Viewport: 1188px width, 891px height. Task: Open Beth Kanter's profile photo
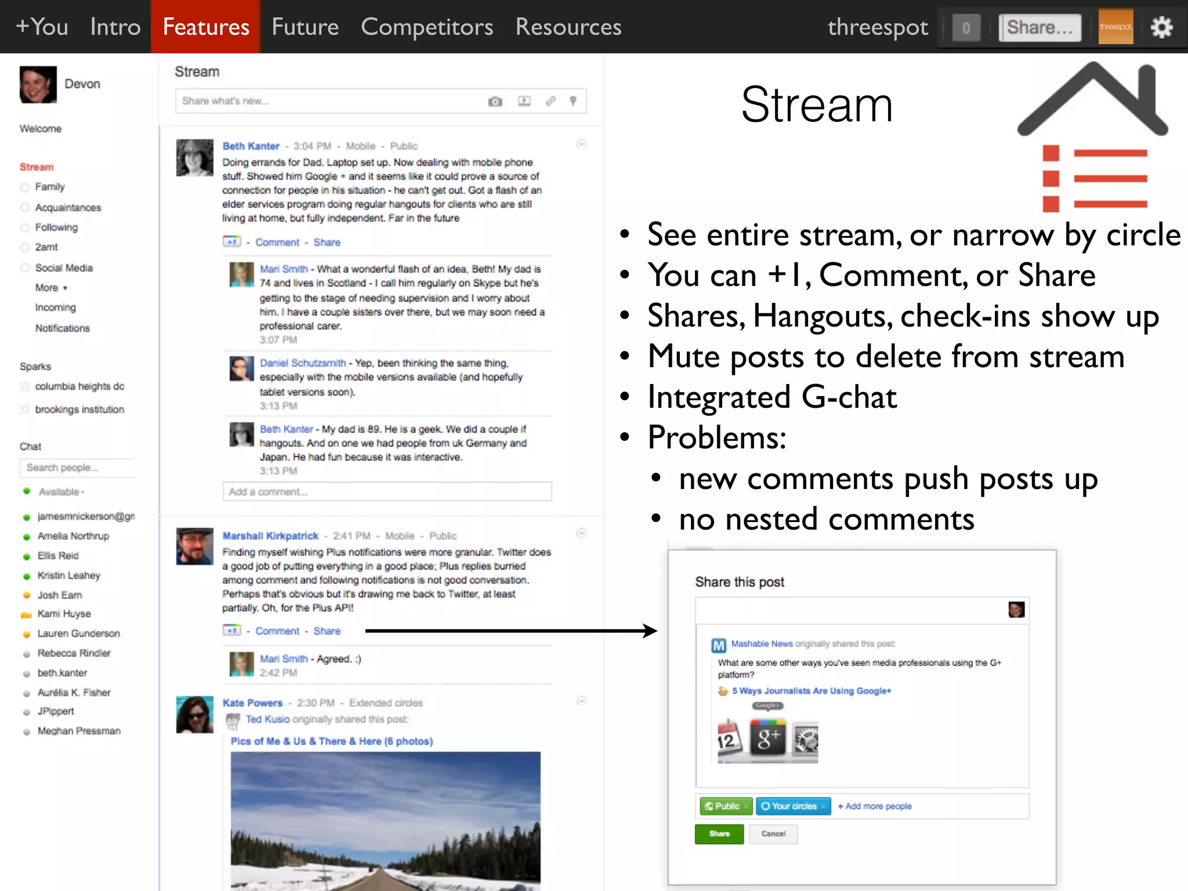coord(195,157)
